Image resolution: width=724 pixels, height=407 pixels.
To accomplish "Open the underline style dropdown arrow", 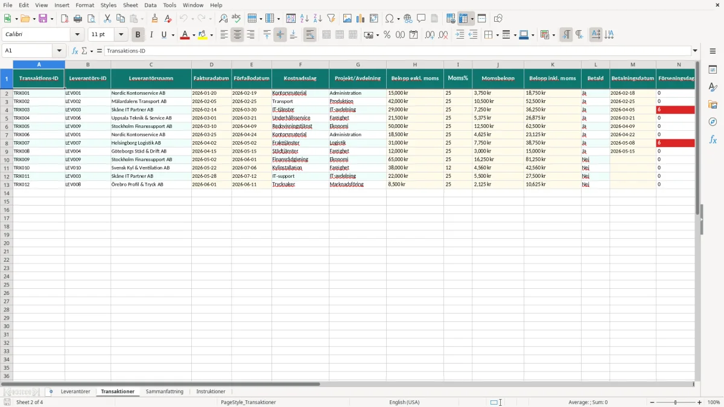I will [173, 35].
